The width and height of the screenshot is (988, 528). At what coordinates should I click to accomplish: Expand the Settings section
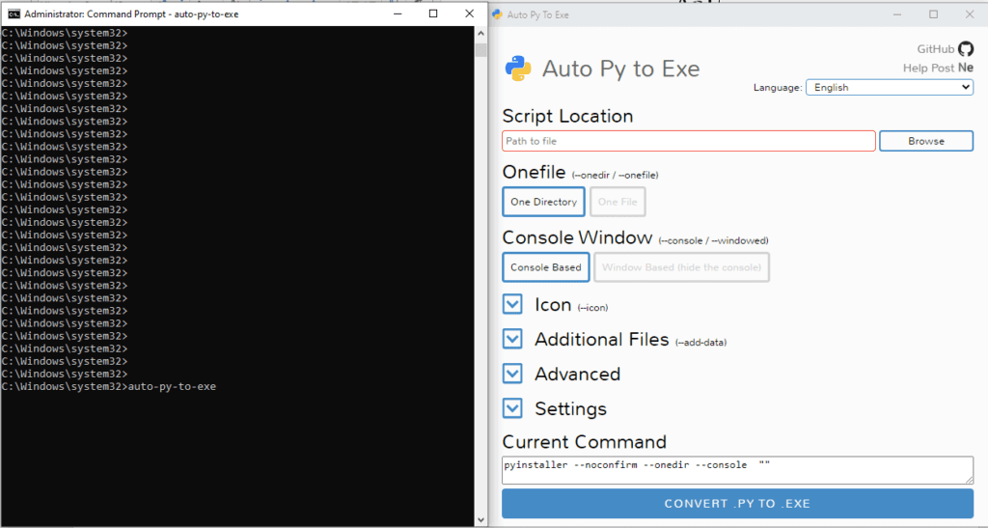point(512,408)
